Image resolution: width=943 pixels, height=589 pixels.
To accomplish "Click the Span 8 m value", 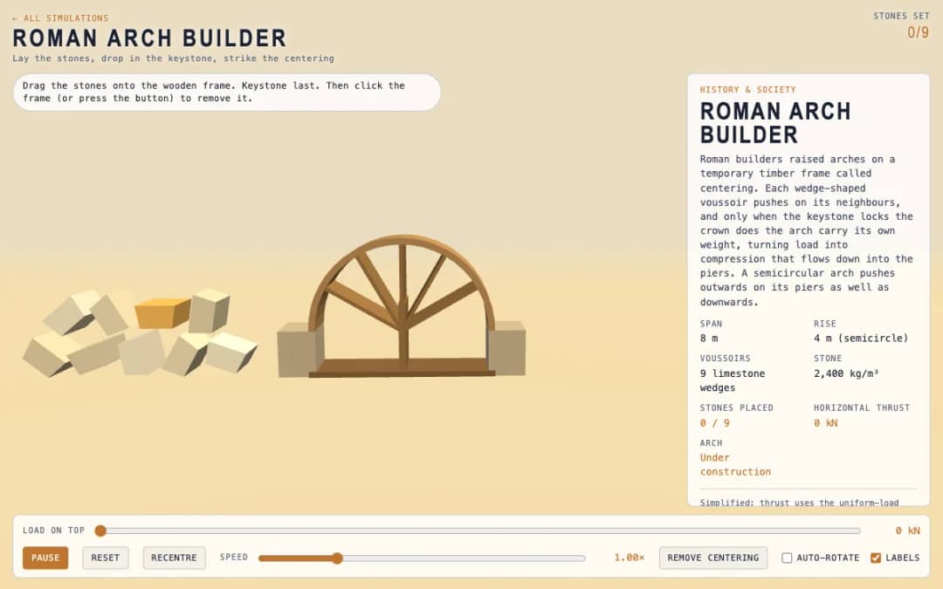I will tap(709, 339).
